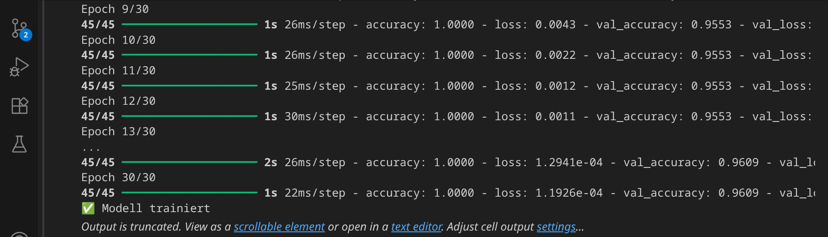
Task: Click the progress bar with loss 0.0012
Action: tap(189, 86)
